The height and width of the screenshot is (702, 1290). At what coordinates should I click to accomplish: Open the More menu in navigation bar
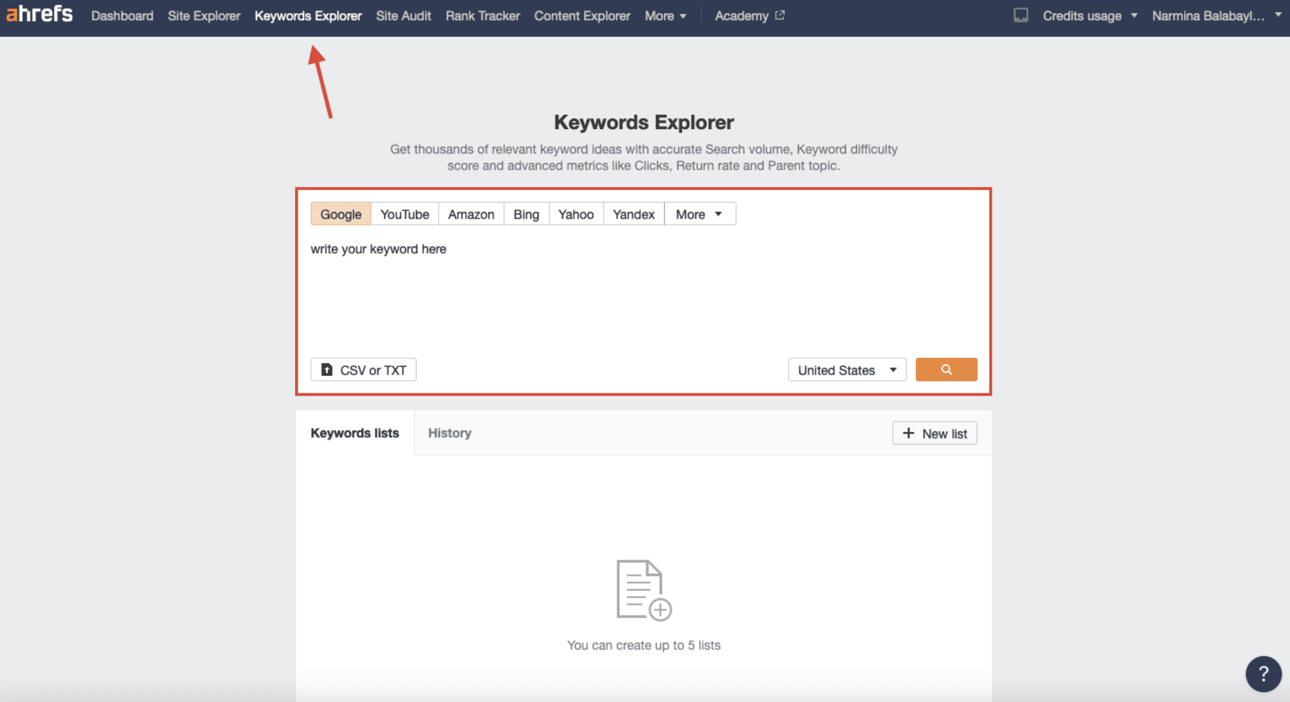[665, 16]
